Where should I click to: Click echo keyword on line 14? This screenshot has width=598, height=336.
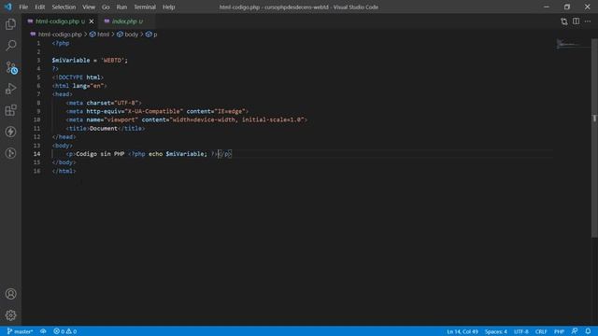(x=156, y=154)
